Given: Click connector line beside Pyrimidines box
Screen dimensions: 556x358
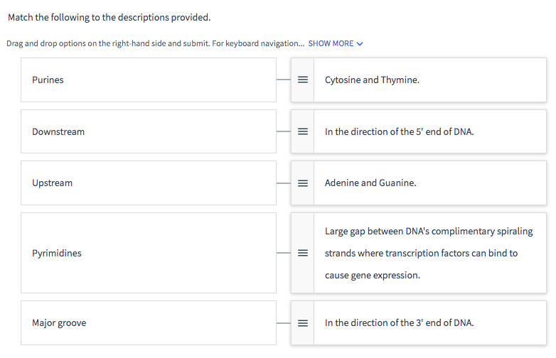Looking at the screenshot, I should click(x=283, y=253).
